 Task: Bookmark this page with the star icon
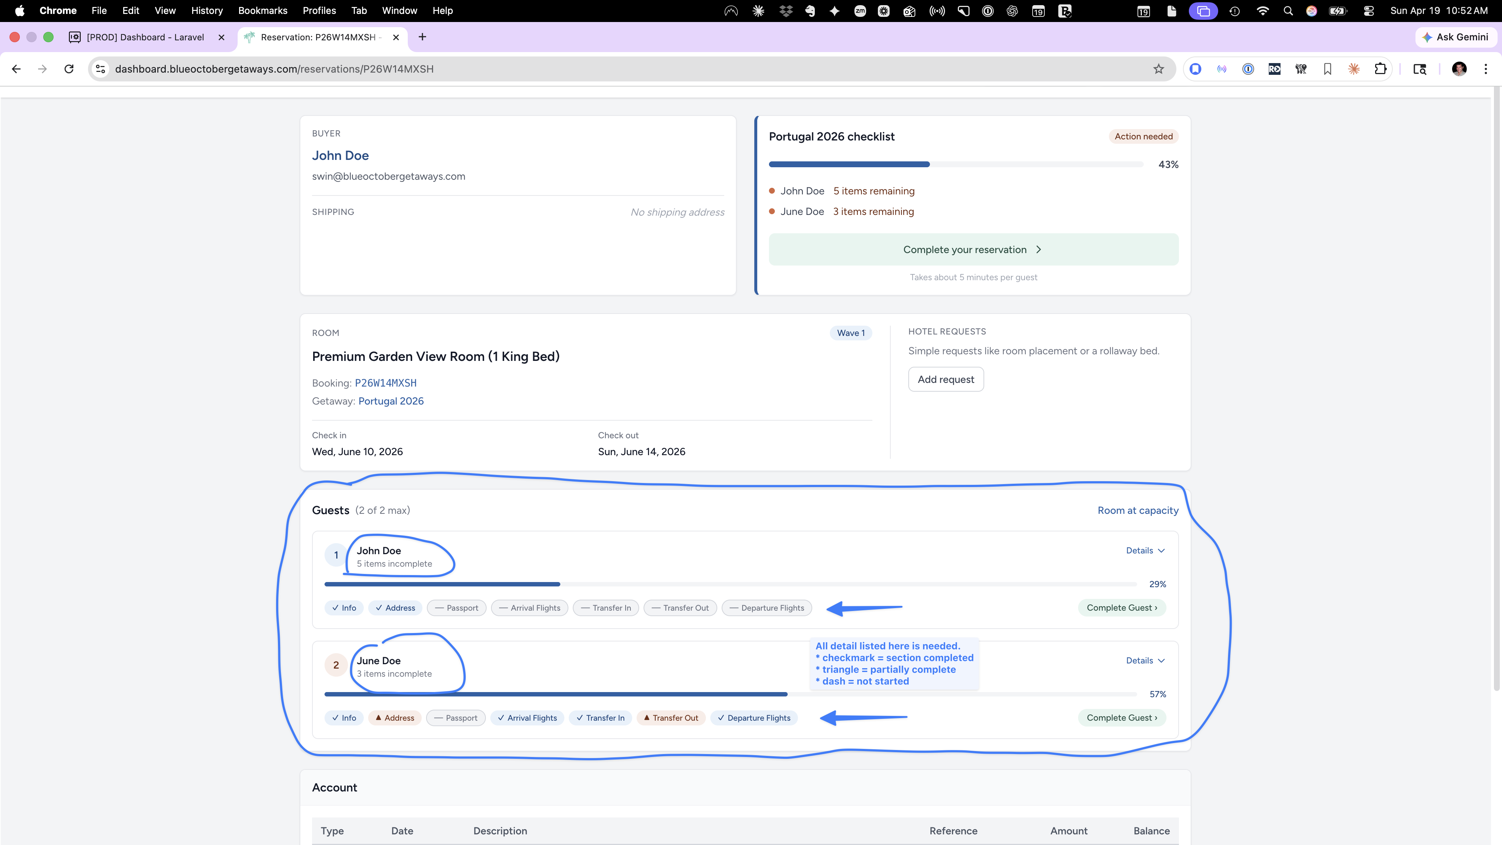pos(1158,69)
